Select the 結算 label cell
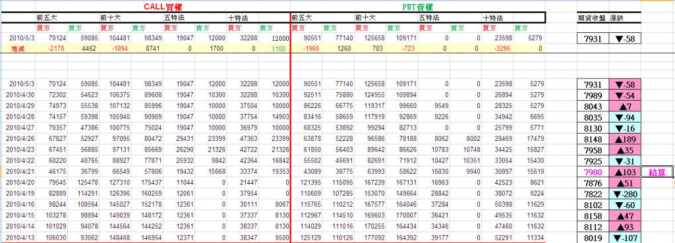The height and width of the screenshot is (243, 675). (x=657, y=173)
